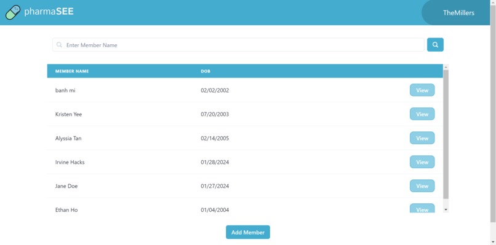Select the name Alyssia Tan
The width and height of the screenshot is (496, 245).
pos(68,138)
